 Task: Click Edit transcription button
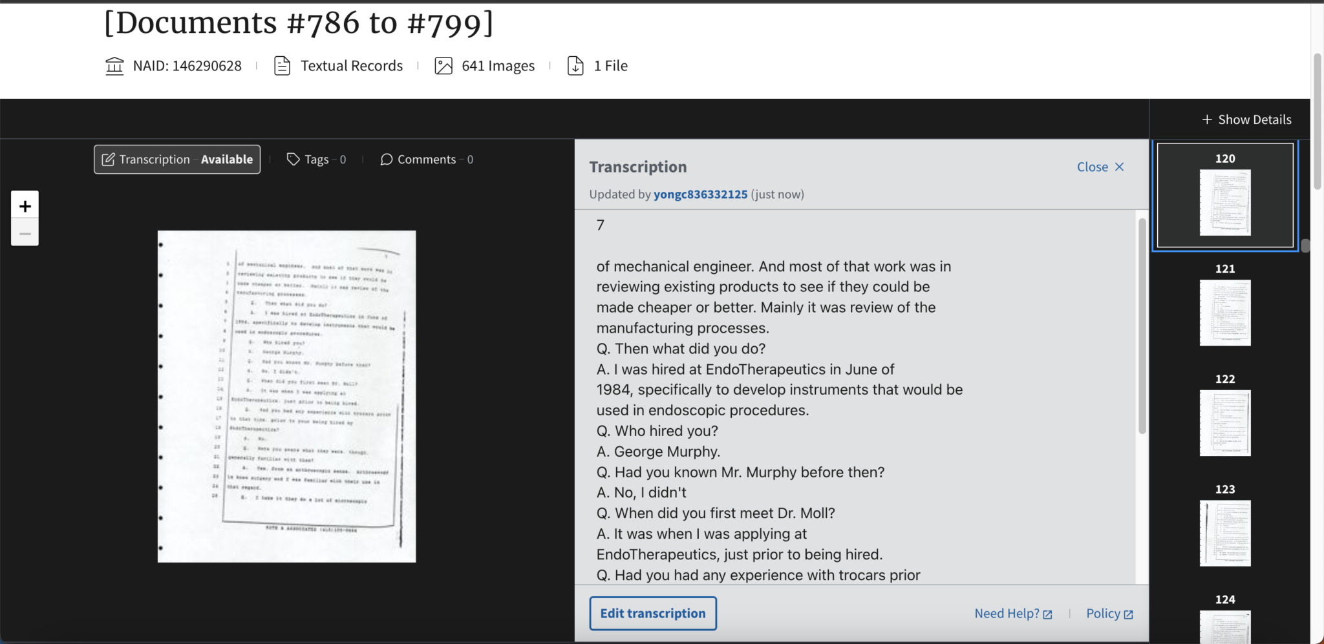pos(653,613)
